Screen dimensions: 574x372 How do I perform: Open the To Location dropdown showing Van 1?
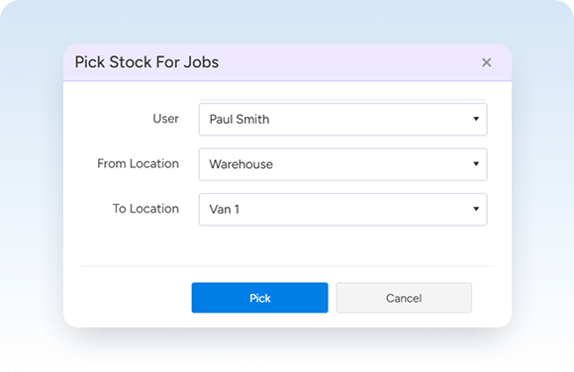pos(342,210)
